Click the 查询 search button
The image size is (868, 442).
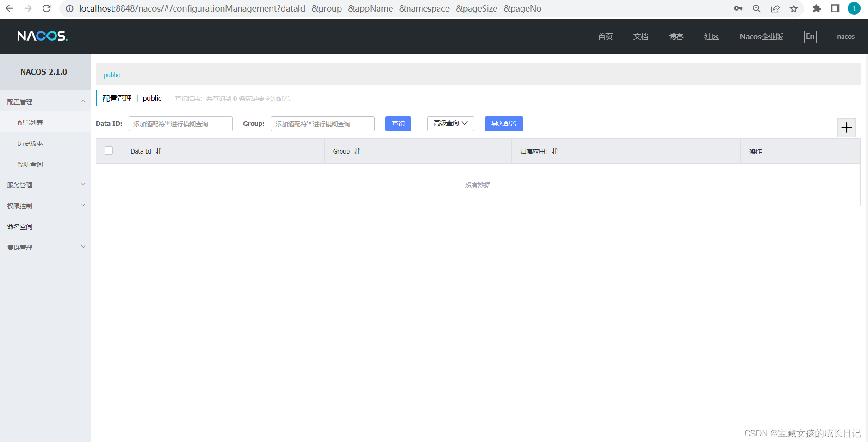pos(398,124)
